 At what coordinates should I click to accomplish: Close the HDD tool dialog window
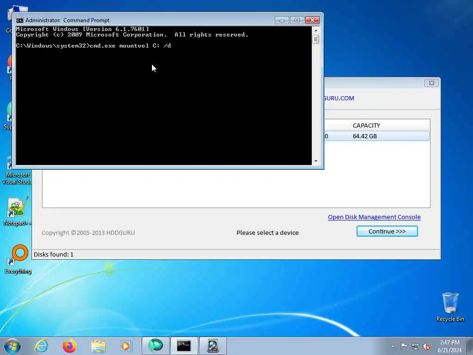432,83
